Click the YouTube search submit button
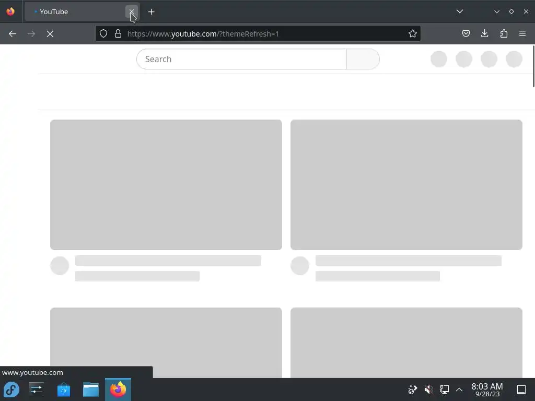Viewport: 535px width, 401px height. click(363, 59)
